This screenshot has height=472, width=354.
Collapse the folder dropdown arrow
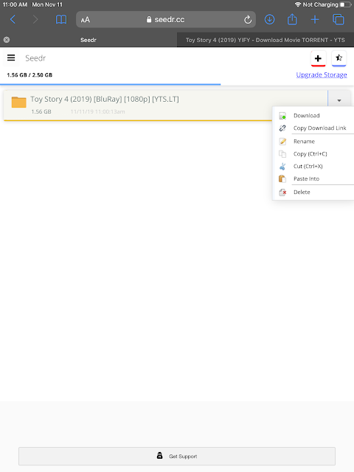(x=339, y=100)
